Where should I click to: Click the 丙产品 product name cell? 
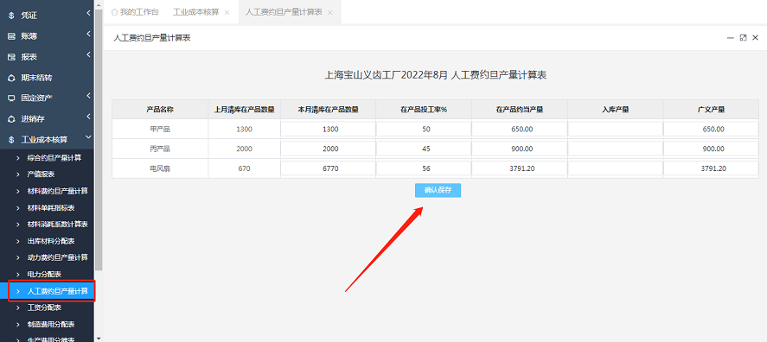coord(160,149)
